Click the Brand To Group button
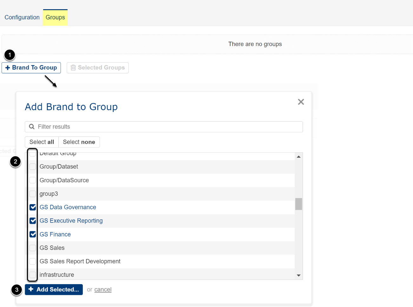 click(x=31, y=68)
